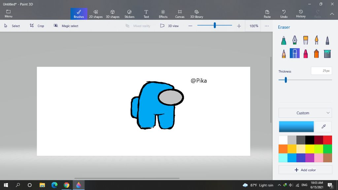Choose the green color swatch
Screen dimensions: 338x190
tap(327, 149)
